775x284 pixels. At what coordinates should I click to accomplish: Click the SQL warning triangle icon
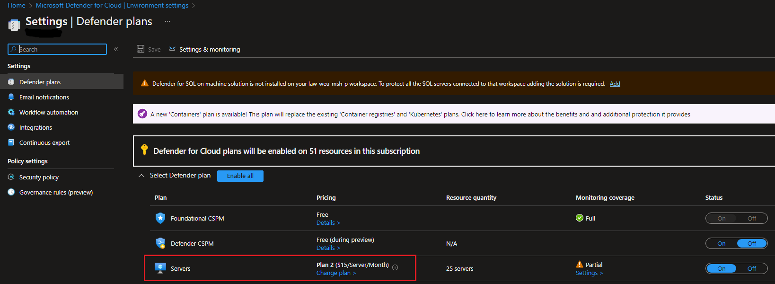click(x=145, y=83)
